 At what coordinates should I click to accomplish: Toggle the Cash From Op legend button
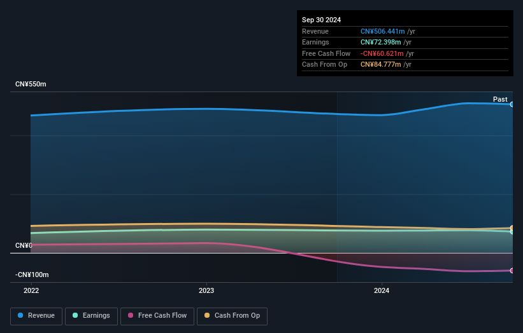click(x=232, y=316)
